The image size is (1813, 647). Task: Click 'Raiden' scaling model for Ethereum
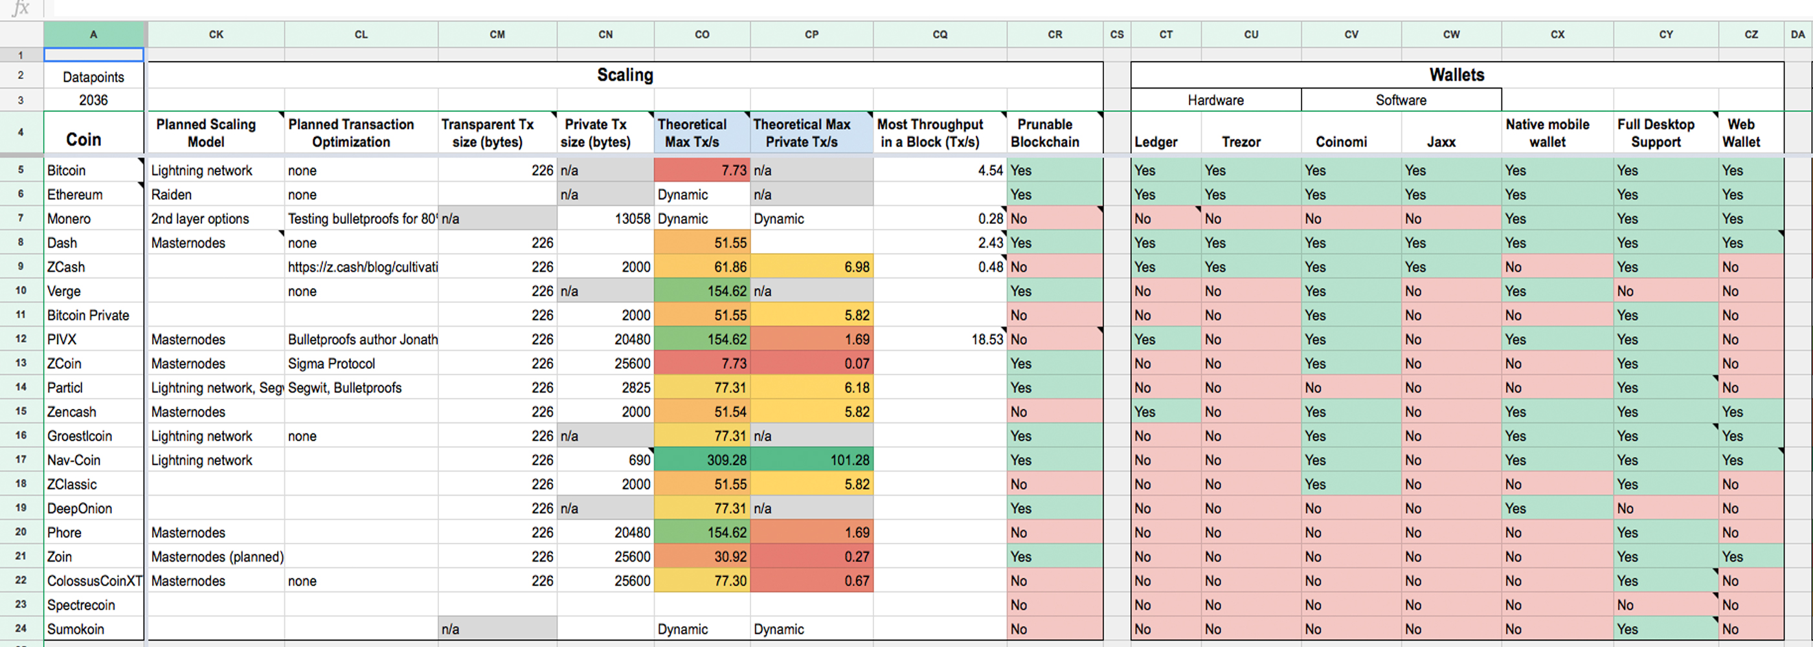tap(216, 195)
